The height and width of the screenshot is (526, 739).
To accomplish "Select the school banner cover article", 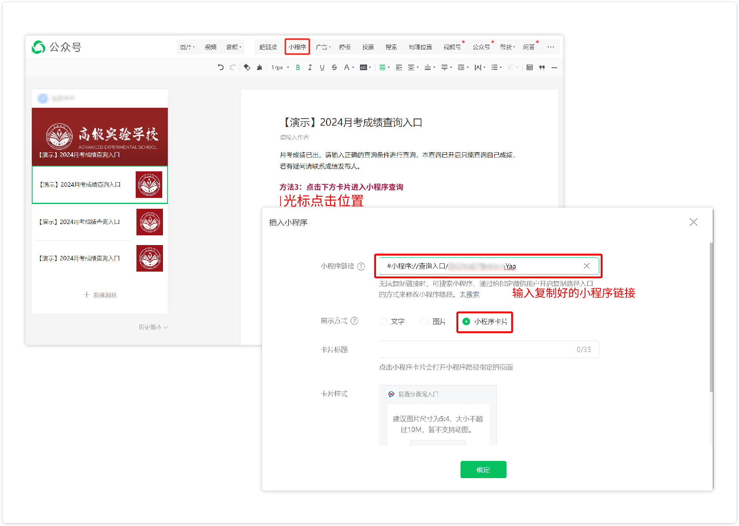I will [x=99, y=137].
